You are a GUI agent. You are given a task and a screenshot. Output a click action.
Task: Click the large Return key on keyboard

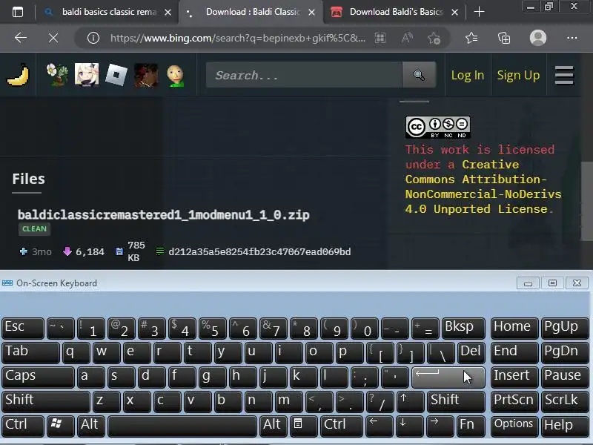[x=448, y=377]
